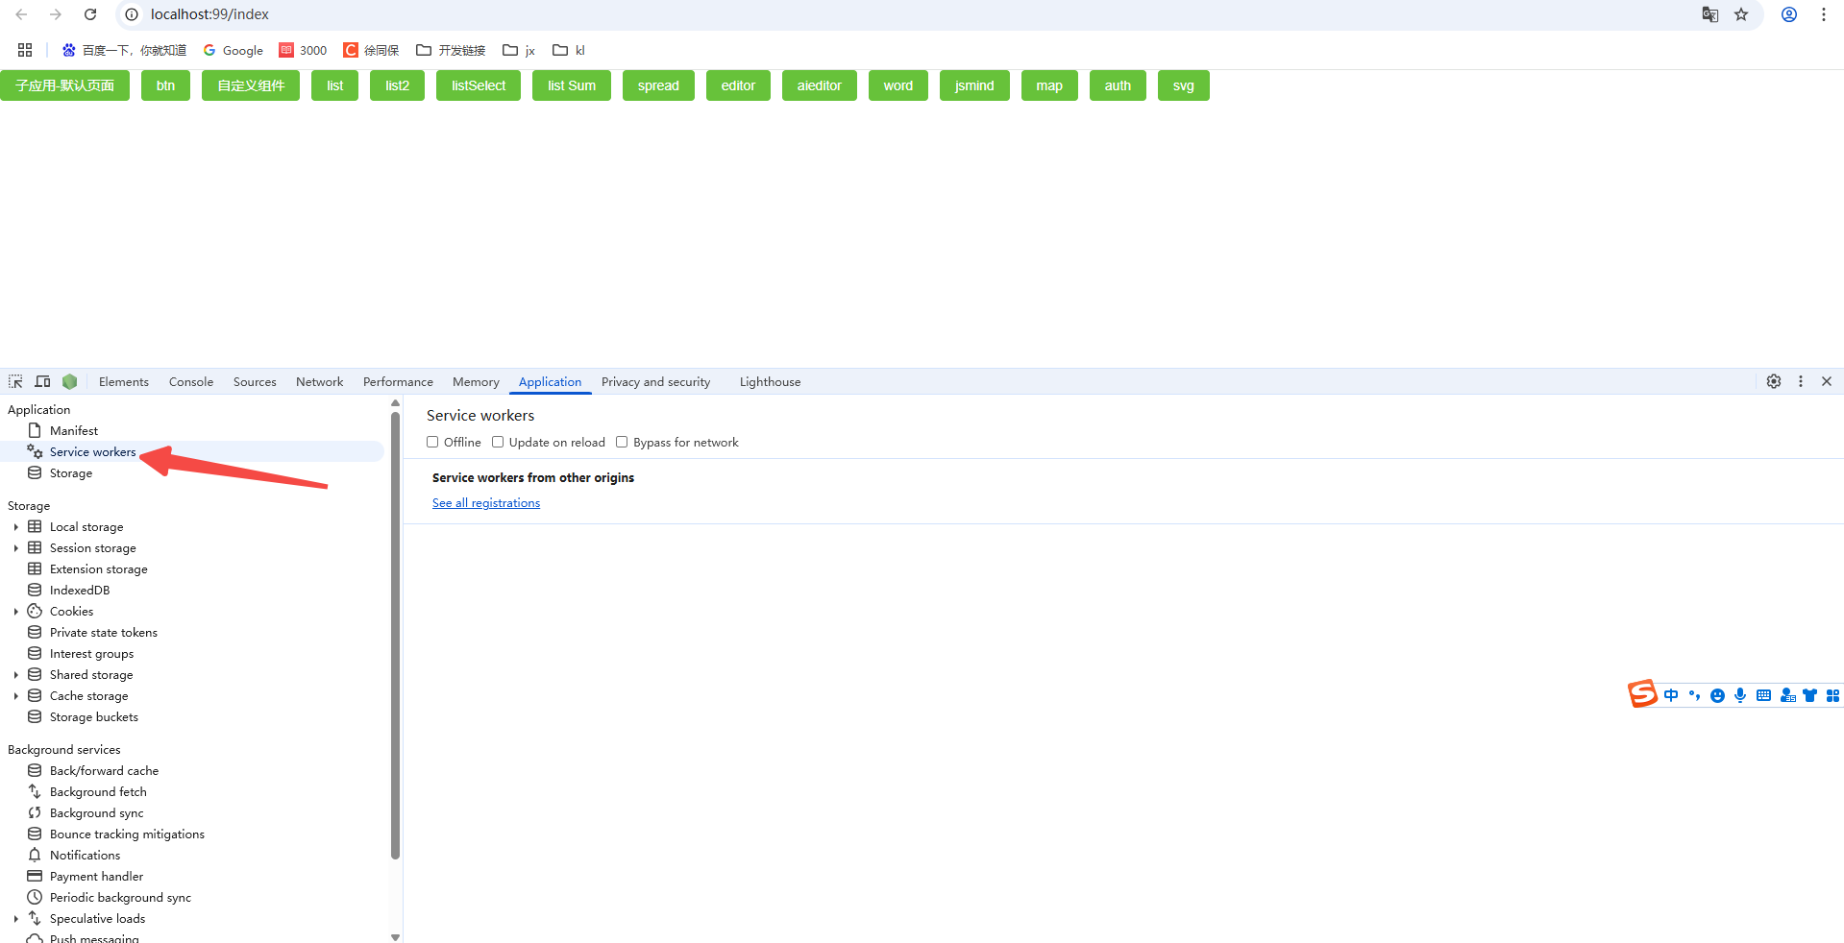Click the translate icon in the address bar
This screenshot has height=943, width=1844.
coord(1709,14)
